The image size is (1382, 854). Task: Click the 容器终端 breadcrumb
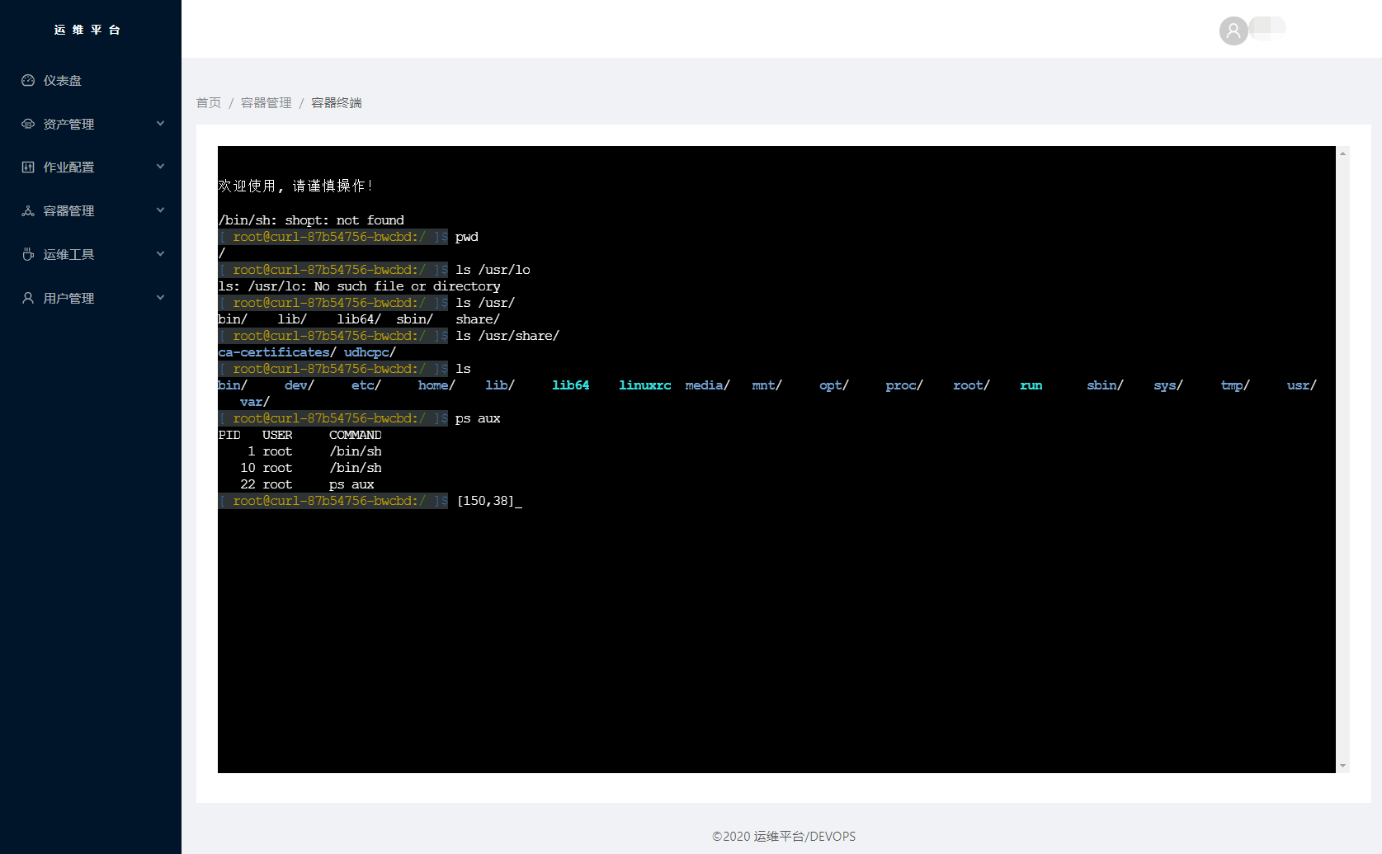337,102
